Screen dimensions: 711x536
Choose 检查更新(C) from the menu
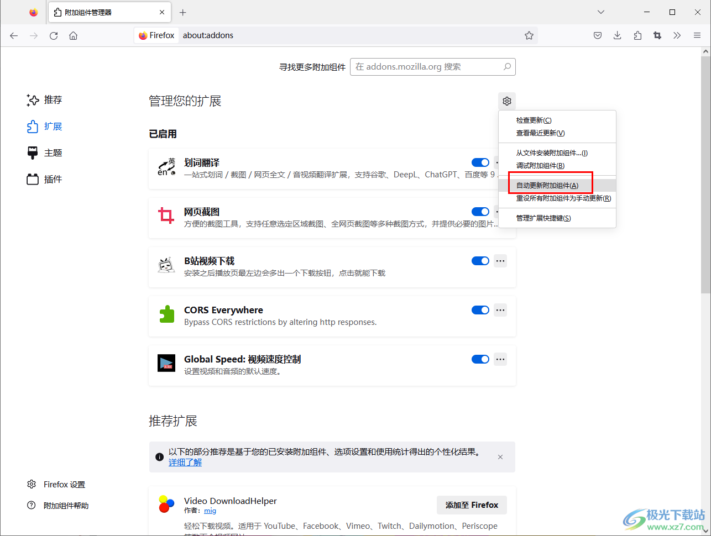click(x=557, y=120)
